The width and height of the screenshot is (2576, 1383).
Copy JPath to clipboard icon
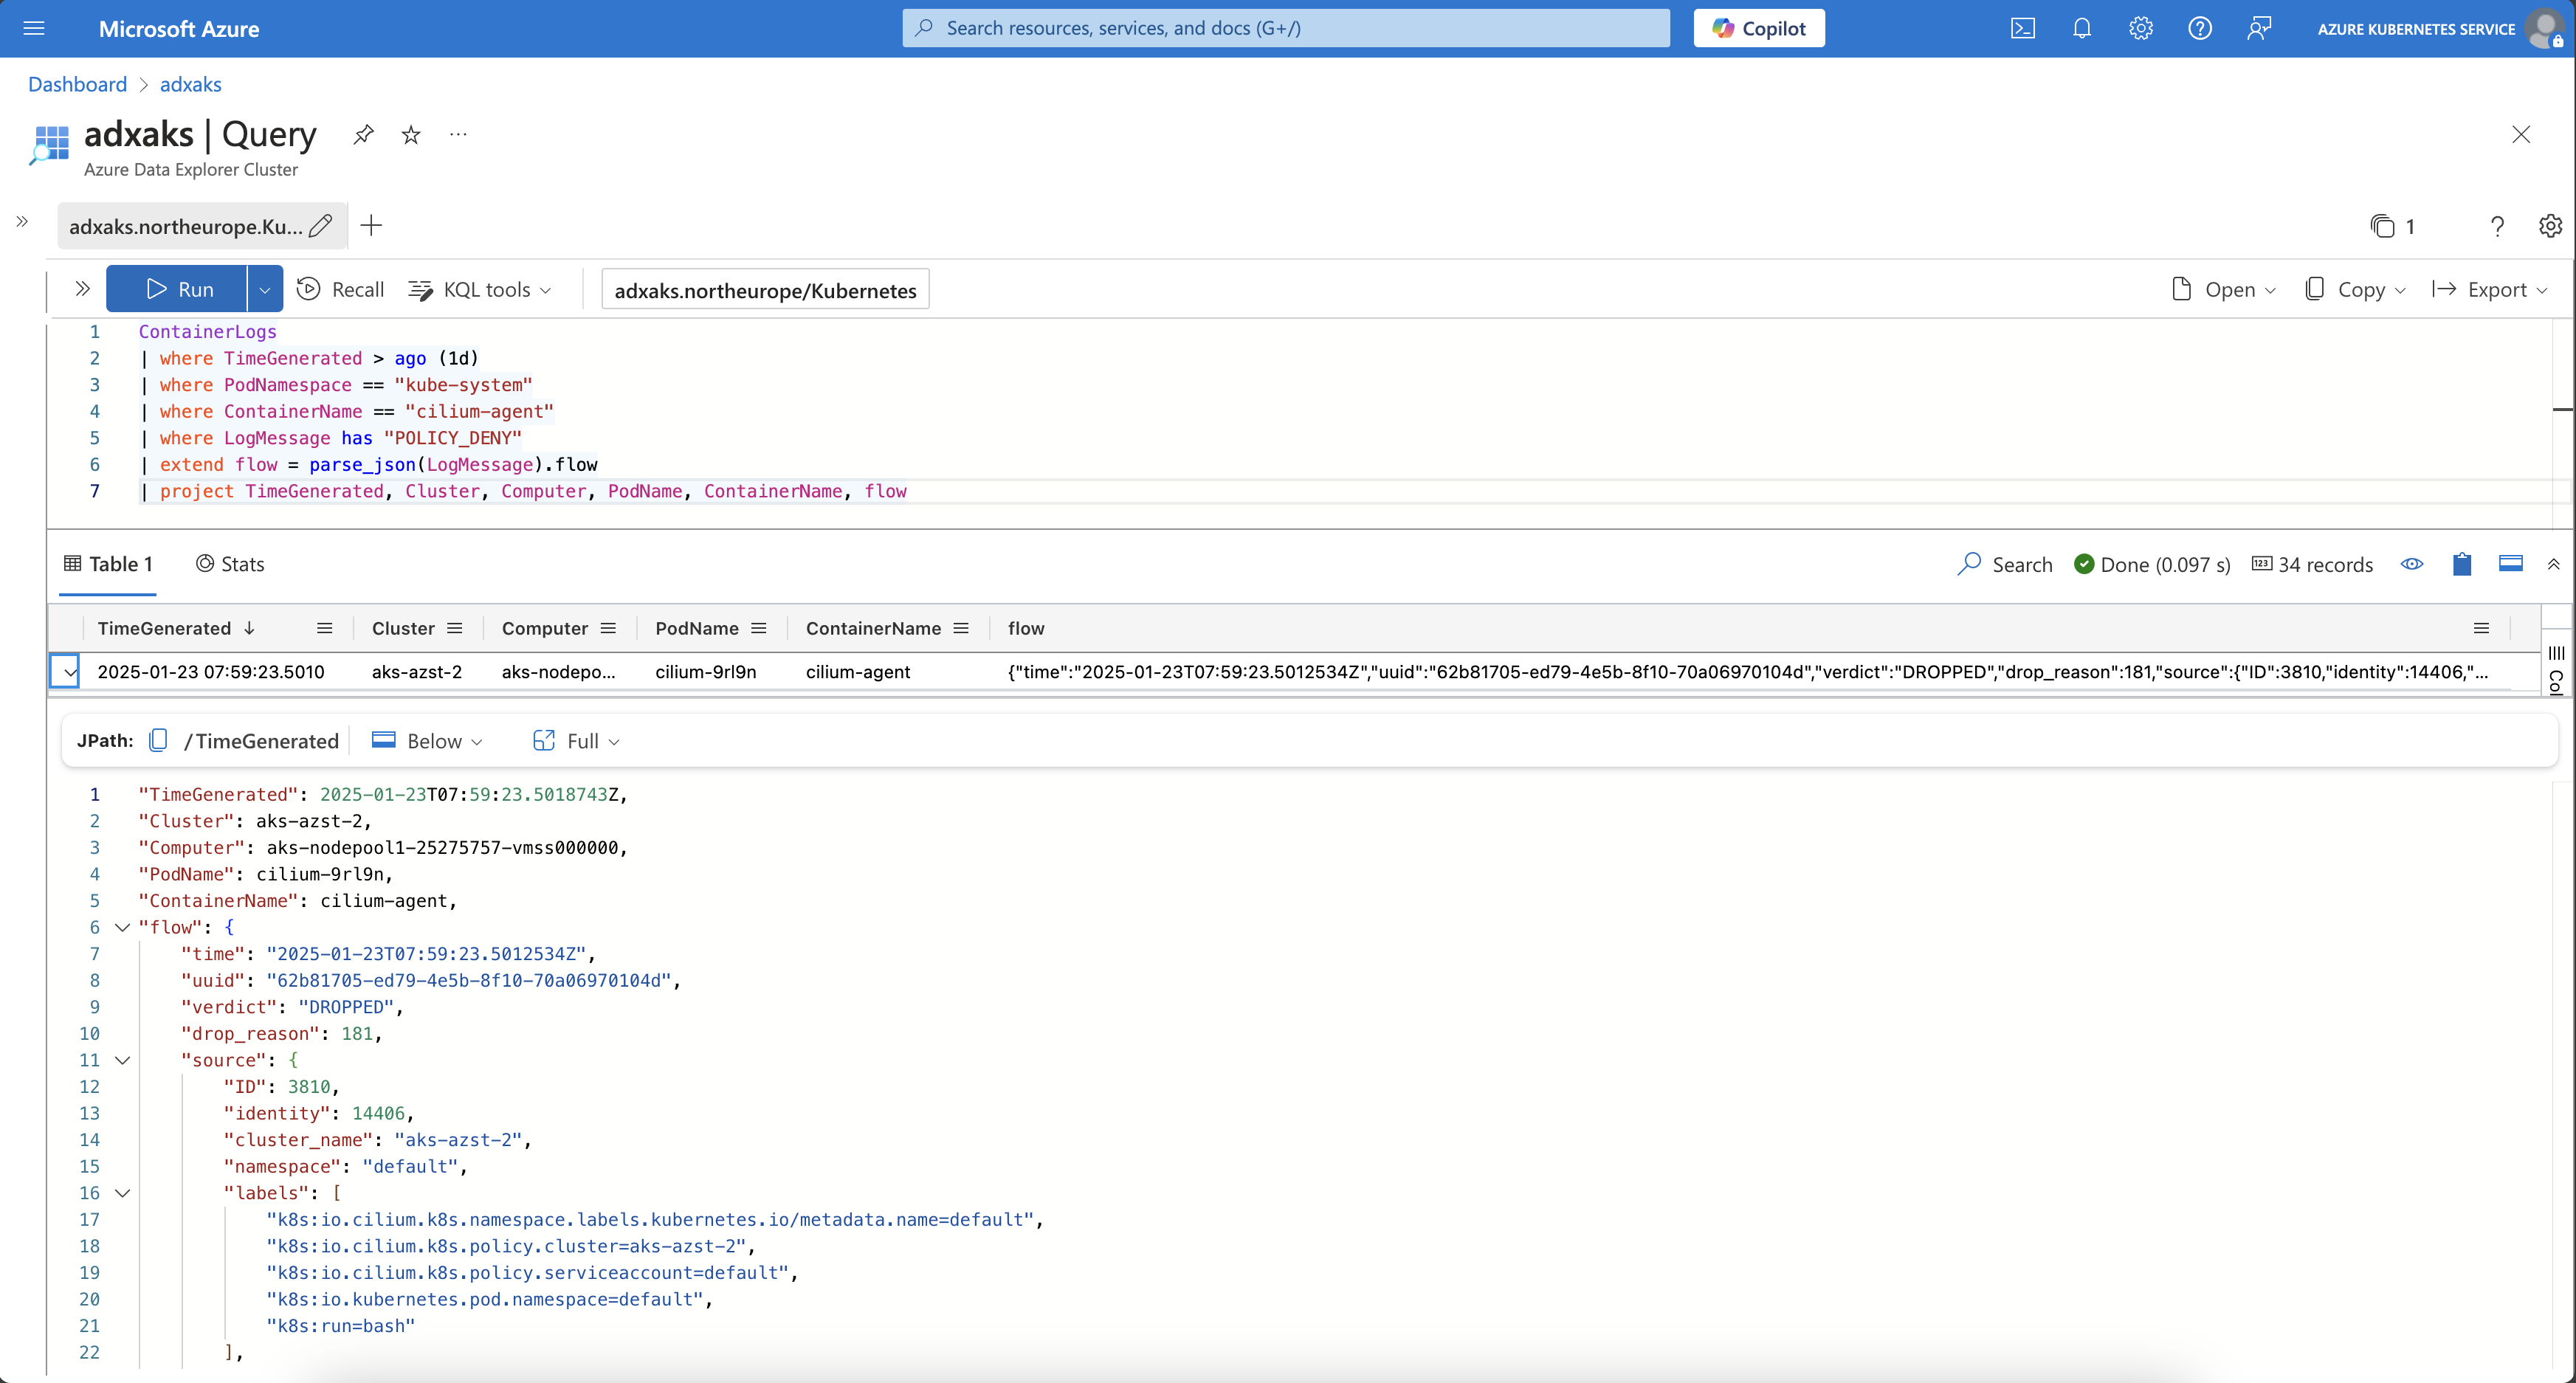click(158, 741)
